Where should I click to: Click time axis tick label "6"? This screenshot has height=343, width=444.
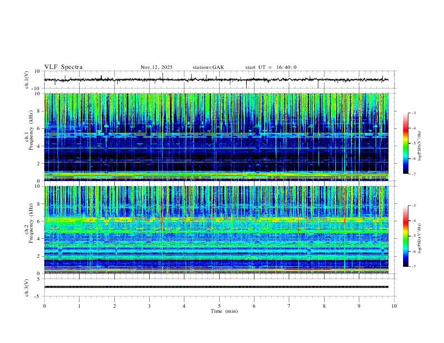tap(255, 306)
